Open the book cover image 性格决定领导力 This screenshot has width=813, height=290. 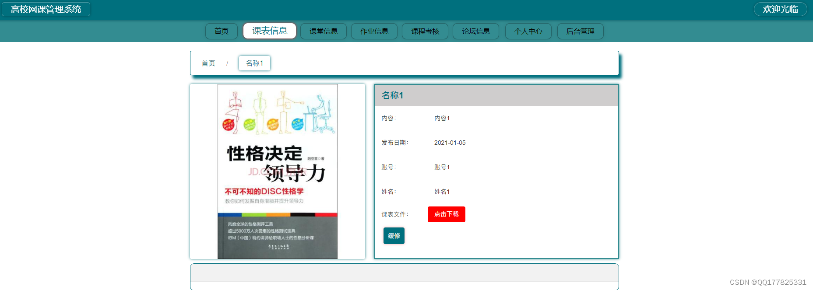click(x=278, y=171)
